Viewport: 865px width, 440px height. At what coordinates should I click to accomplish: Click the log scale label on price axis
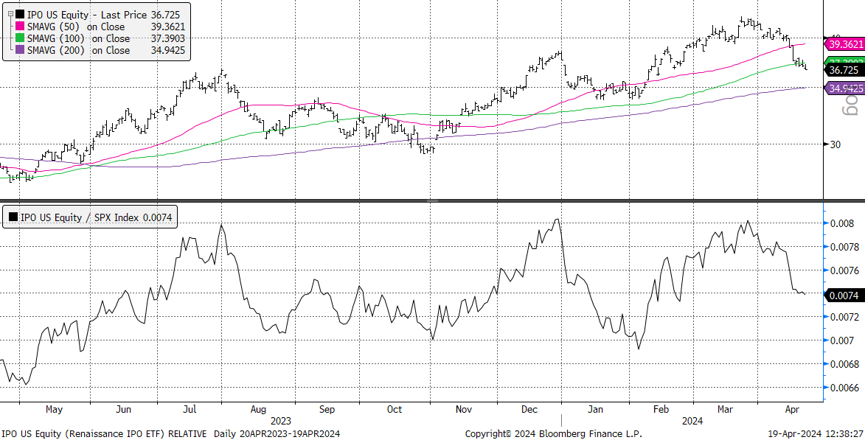[x=852, y=108]
